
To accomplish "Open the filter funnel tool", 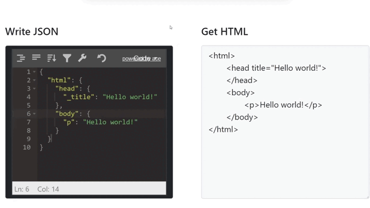I will [67, 58].
